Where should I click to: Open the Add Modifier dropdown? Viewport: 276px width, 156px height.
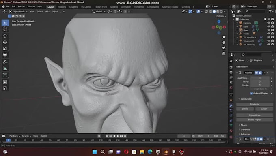coord(255,67)
